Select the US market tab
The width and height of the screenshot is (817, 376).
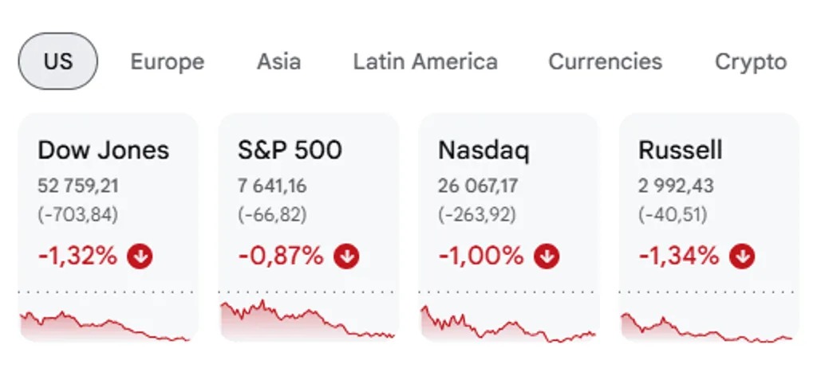coord(57,61)
